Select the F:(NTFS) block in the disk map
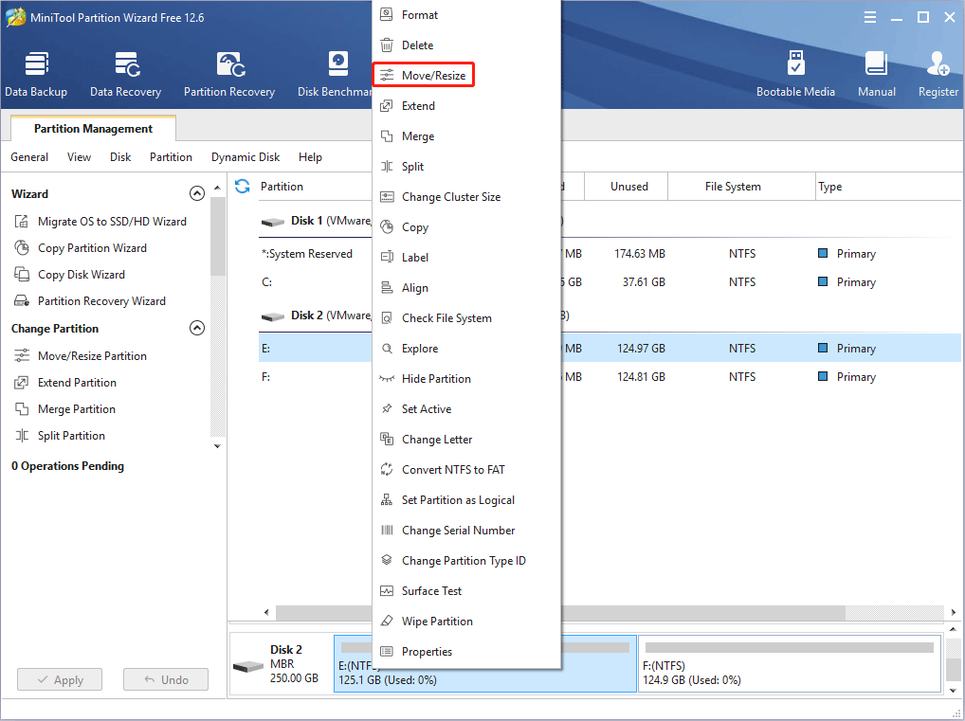This screenshot has height=721, width=965. pos(790,664)
